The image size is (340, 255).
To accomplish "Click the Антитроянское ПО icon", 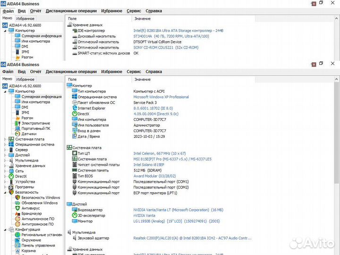I will click(17, 224).
